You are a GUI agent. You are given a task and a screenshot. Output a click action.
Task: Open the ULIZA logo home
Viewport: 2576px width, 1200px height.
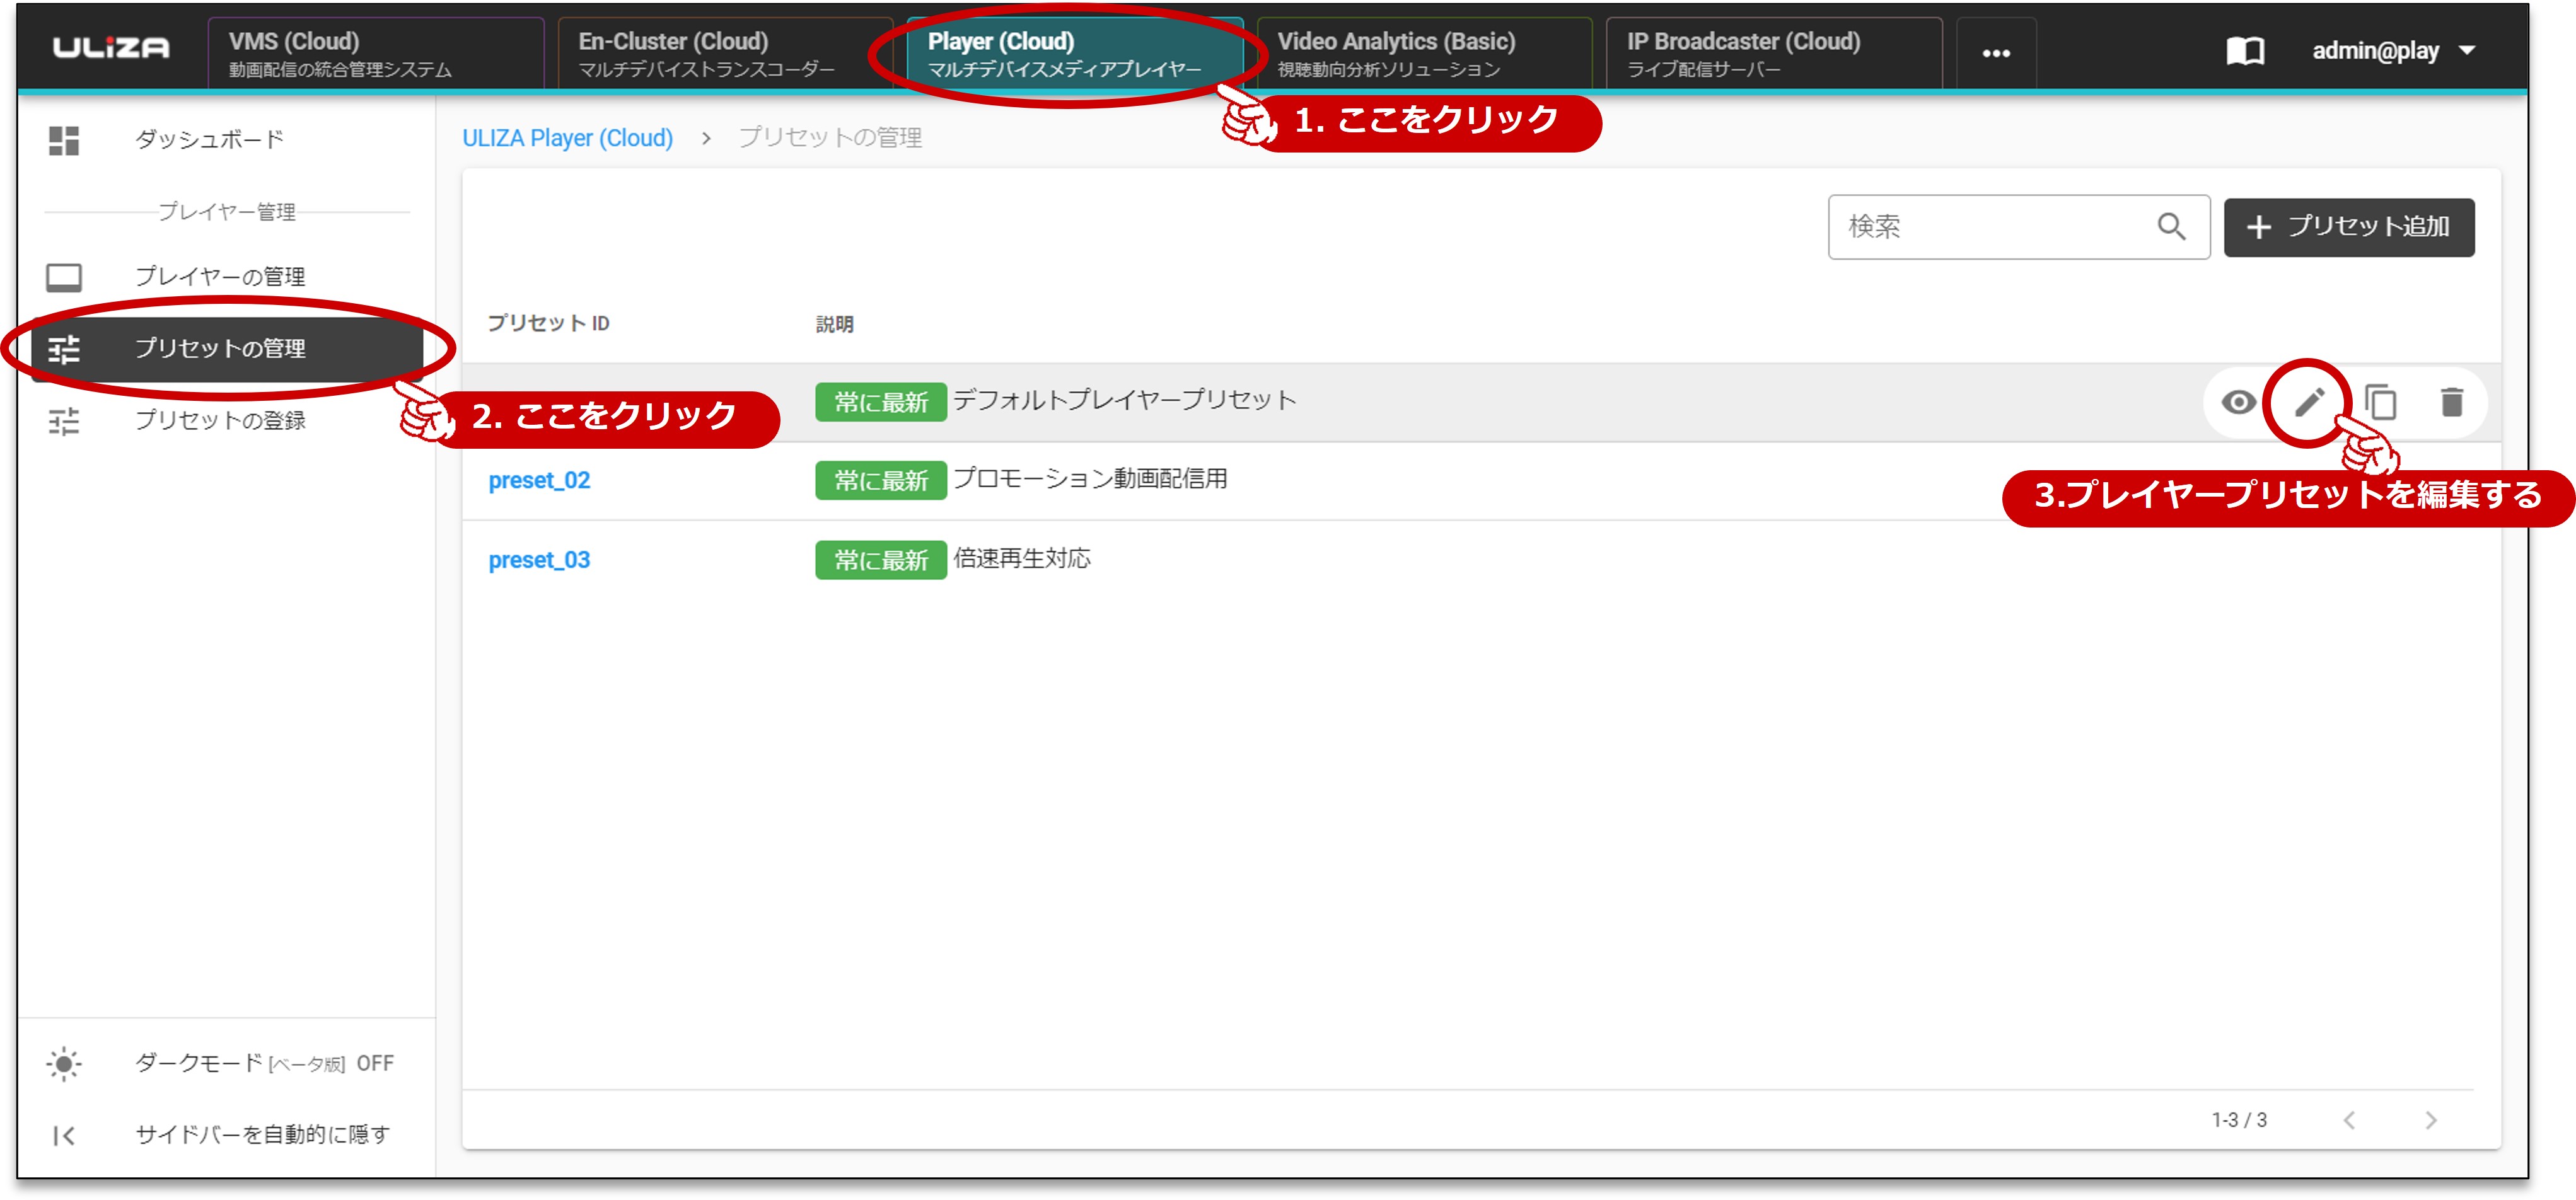click(111, 48)
